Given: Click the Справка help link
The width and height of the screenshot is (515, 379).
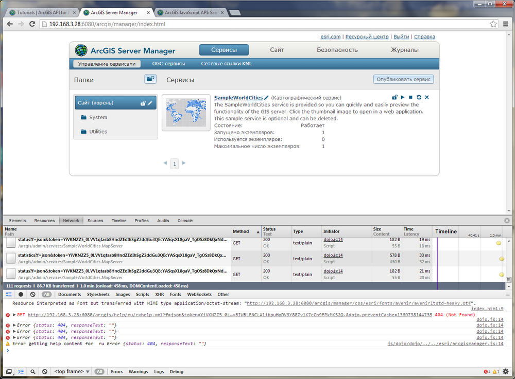Looking at the screenshot, I should pyautogui.click(x=424, y=37).
